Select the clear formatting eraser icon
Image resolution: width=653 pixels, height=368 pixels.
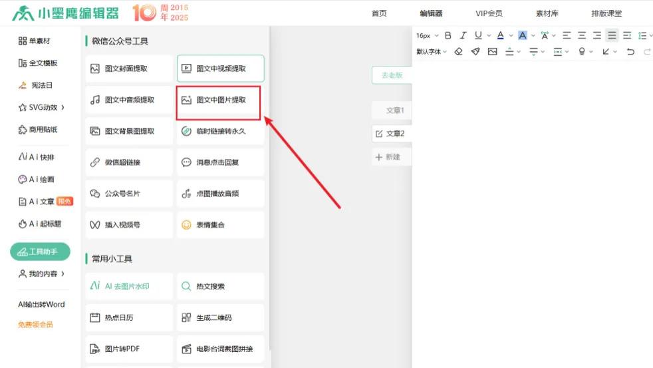tap(459, 51)
